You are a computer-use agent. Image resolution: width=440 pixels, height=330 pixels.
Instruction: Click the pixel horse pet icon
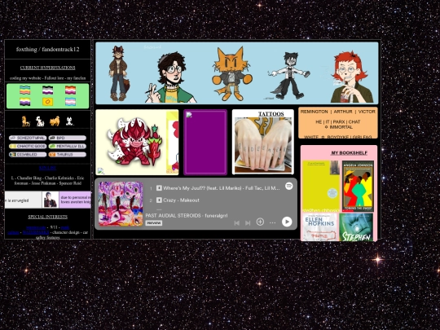coord(26,121)
